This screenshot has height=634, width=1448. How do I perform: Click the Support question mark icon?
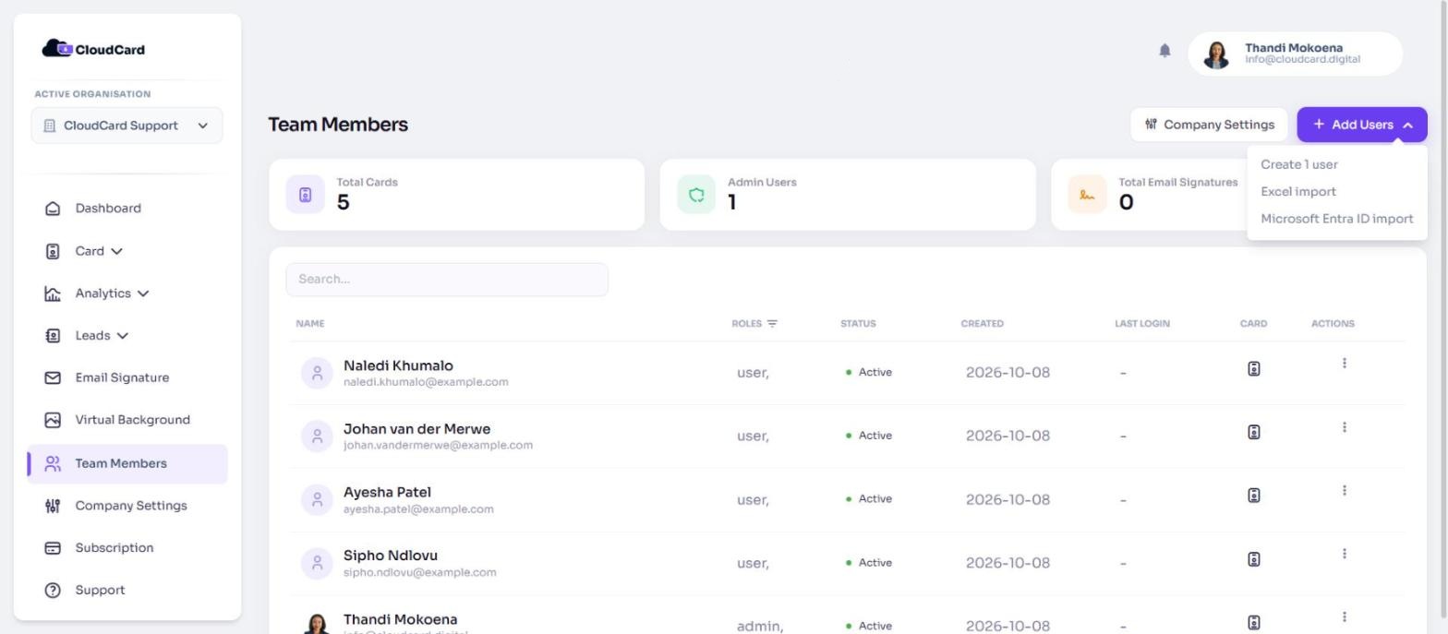(53, 591)
